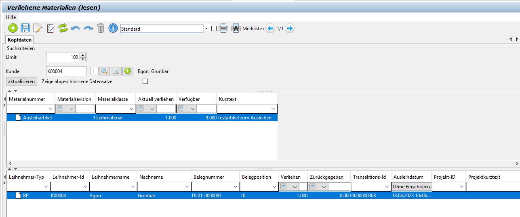
Task: Click the printer icon in the toolbar
Action: (x=223, y=29)
